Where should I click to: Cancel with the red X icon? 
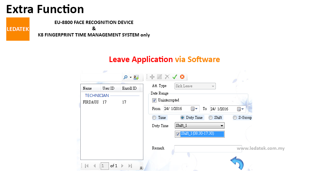pyautogui.click(x=182, y=77)
